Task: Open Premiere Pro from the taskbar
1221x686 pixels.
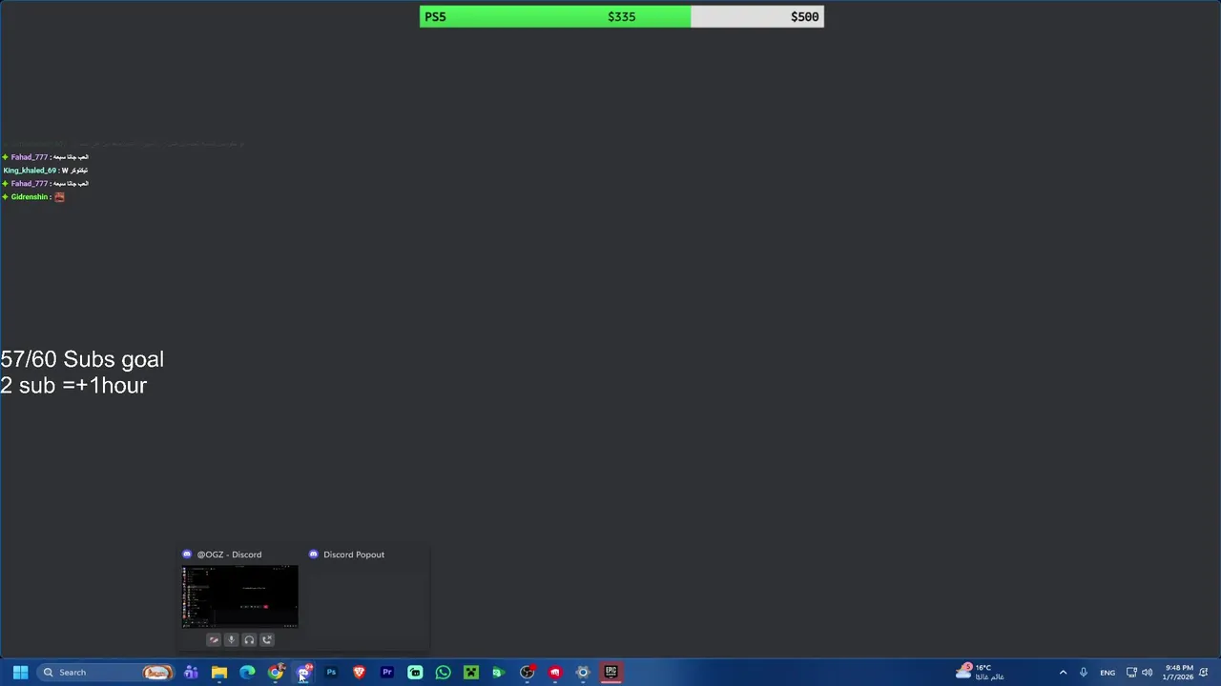Action: coord(387,673)
